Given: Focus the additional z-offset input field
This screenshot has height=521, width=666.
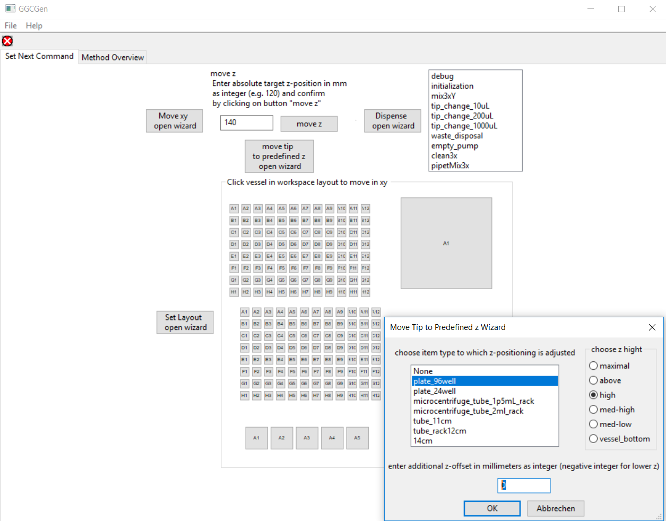Looking at the screenshot, I should pos(524,485).
